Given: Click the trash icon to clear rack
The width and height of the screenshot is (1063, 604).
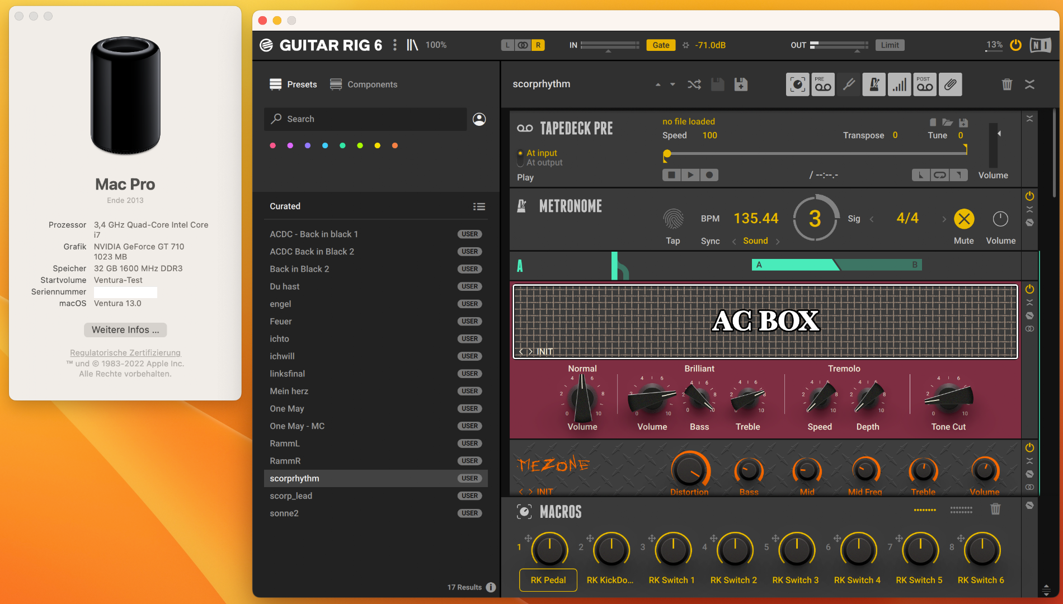Looking at the screenshot, I should click(x=1006, y=84).
